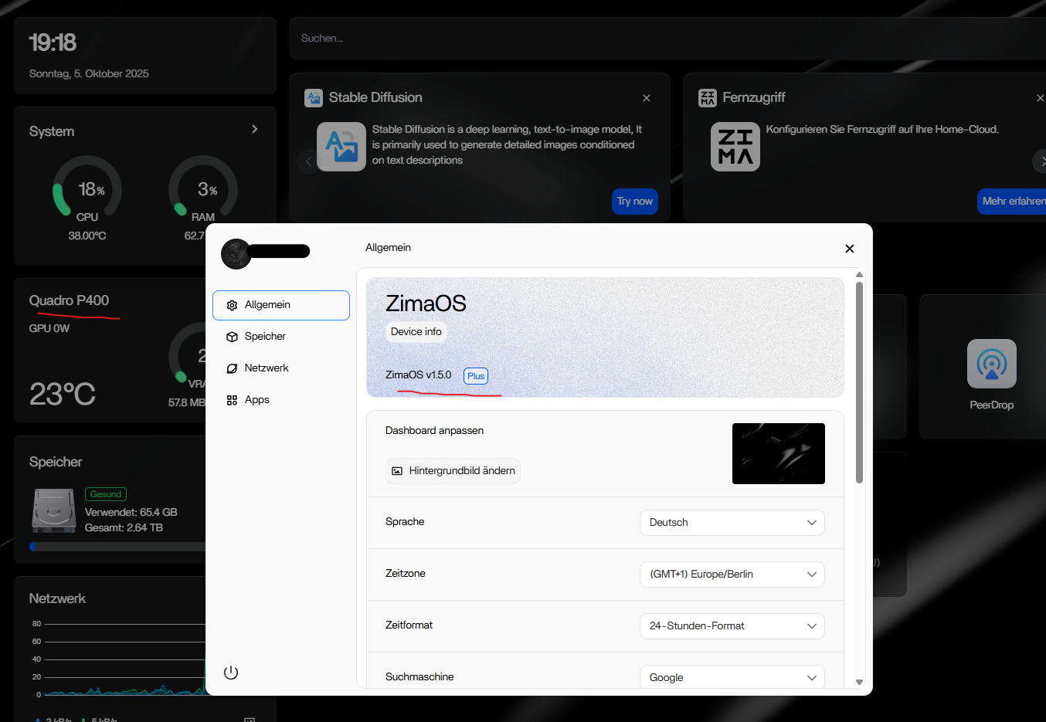Open the Suchmaschine dropdown showing Google
Screen dimensions: 1046x722
732,677
